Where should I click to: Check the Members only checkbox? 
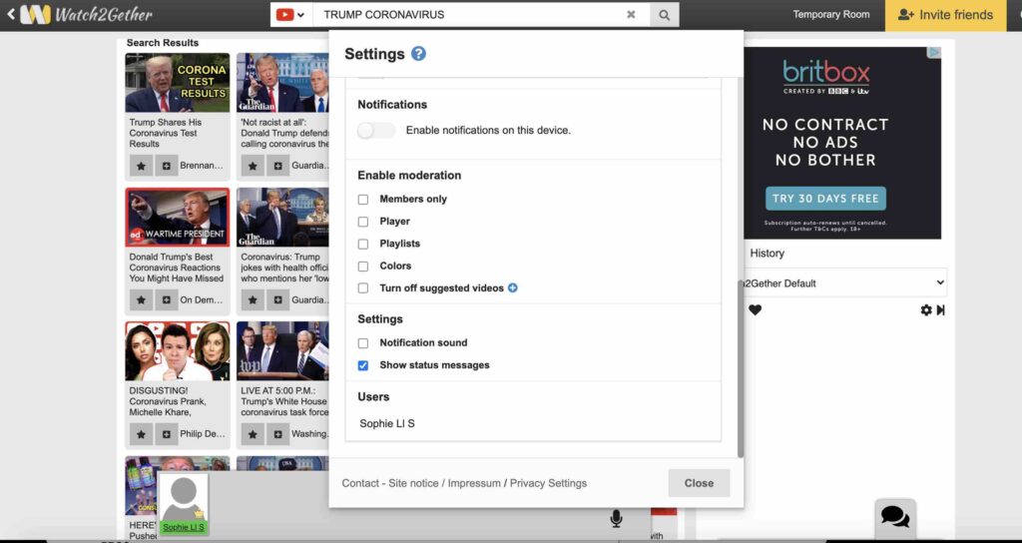[x=363, y=200]
